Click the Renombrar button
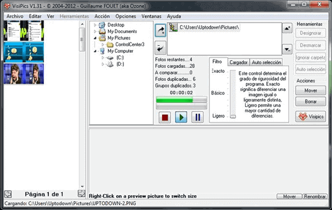Screen dimensions: 332x210 tap(315, 197)
